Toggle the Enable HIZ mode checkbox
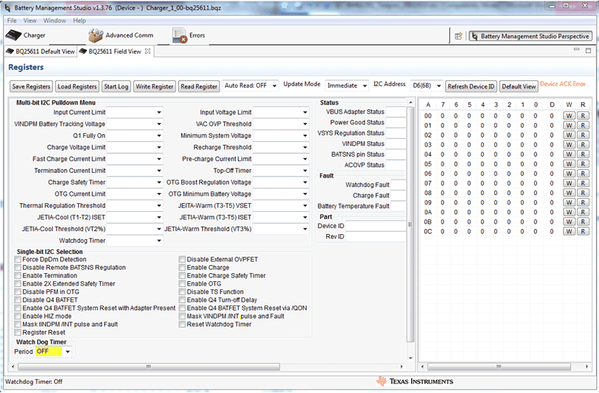Screen dimensions: 599x393 pos(18,316)
